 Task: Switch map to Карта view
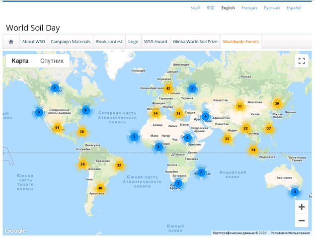pyautogui.click(x=20, y=61)
